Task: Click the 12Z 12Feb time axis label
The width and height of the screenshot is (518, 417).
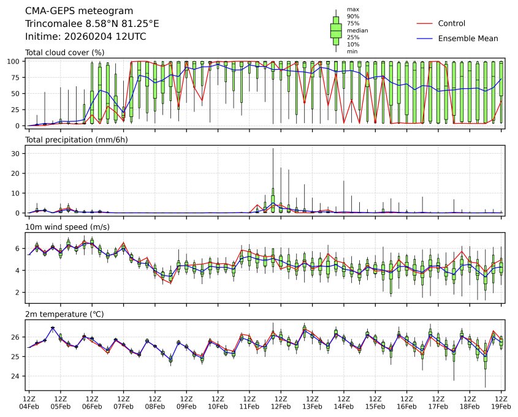Action: (281, 402)
